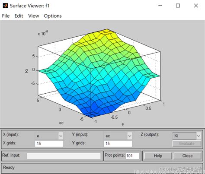
Task: Maximize the Surface Viewer window
Action: pyautogui.click(x=178, y=6)
